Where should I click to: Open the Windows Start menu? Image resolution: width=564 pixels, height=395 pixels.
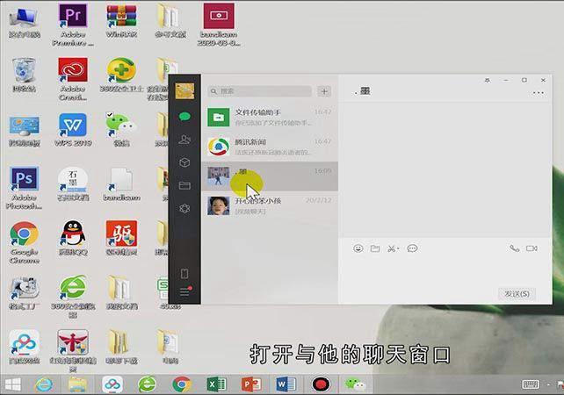coord(13,384)
